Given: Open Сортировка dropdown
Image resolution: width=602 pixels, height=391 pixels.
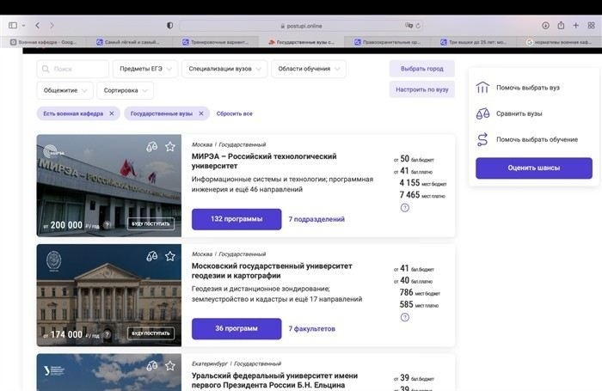Looking at the screenshot, I should point(126,90).
